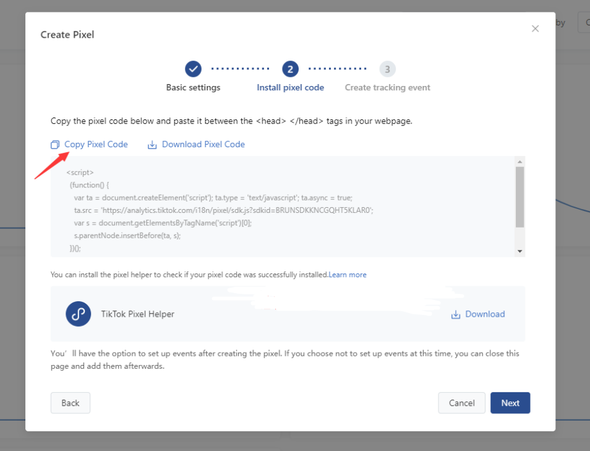
Task: Click the getElementsByTagName code line
Action: pos(163,223)
